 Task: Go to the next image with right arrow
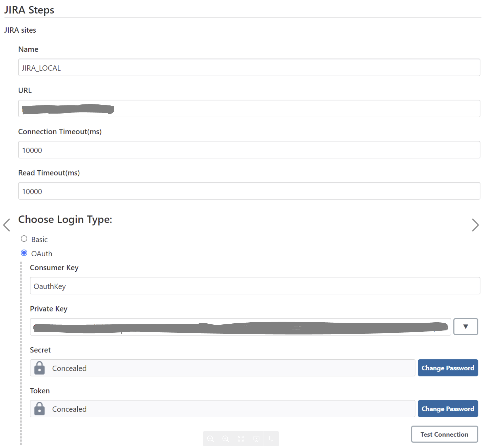pyautogui.click(x=475, y=225)
